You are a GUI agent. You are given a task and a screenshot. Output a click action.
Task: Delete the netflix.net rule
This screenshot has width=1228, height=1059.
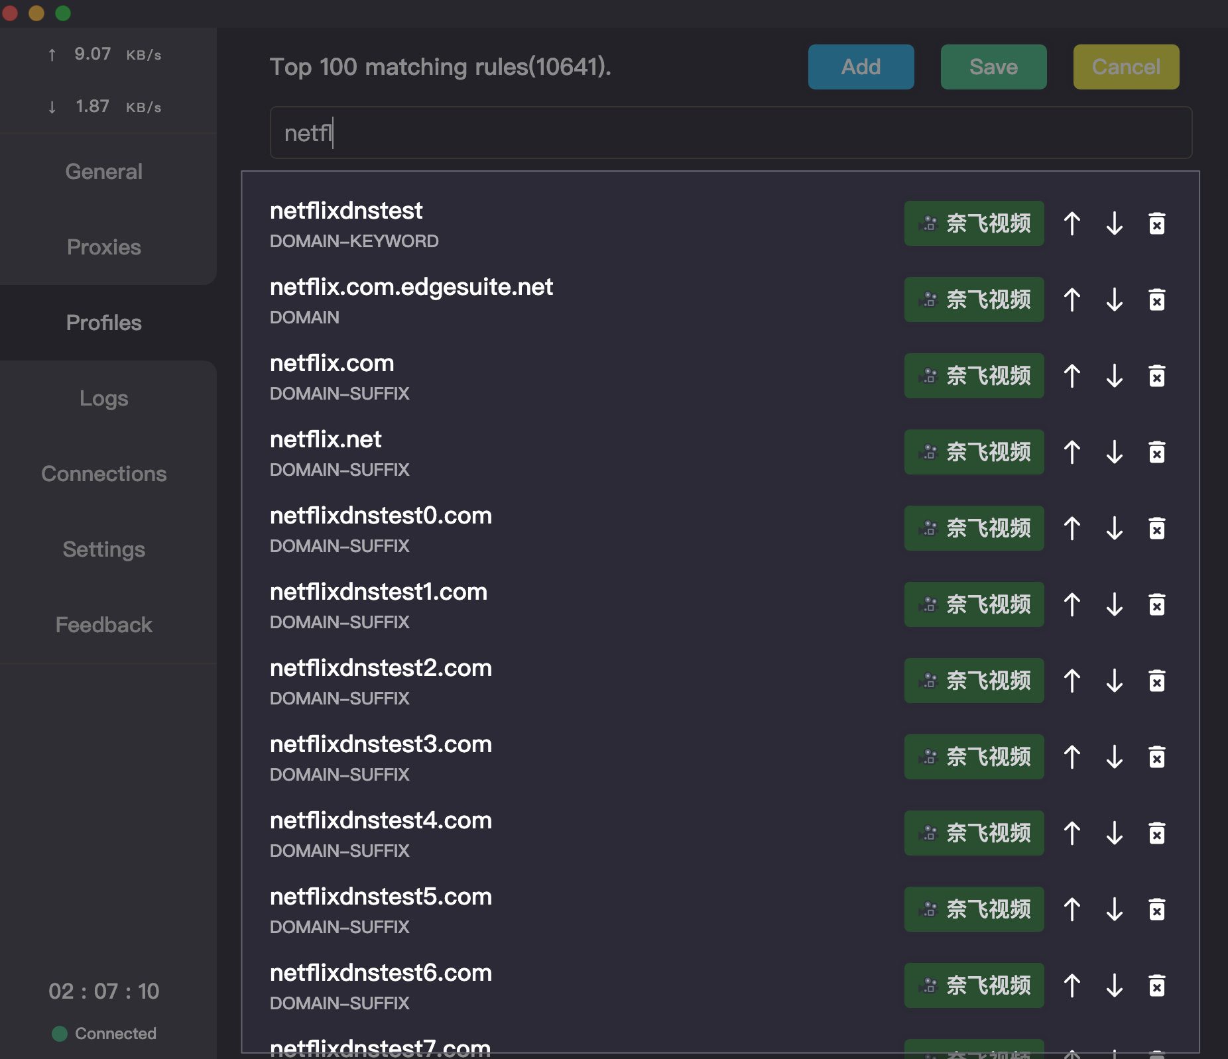pyautogui.click(x=1157, y=453)
